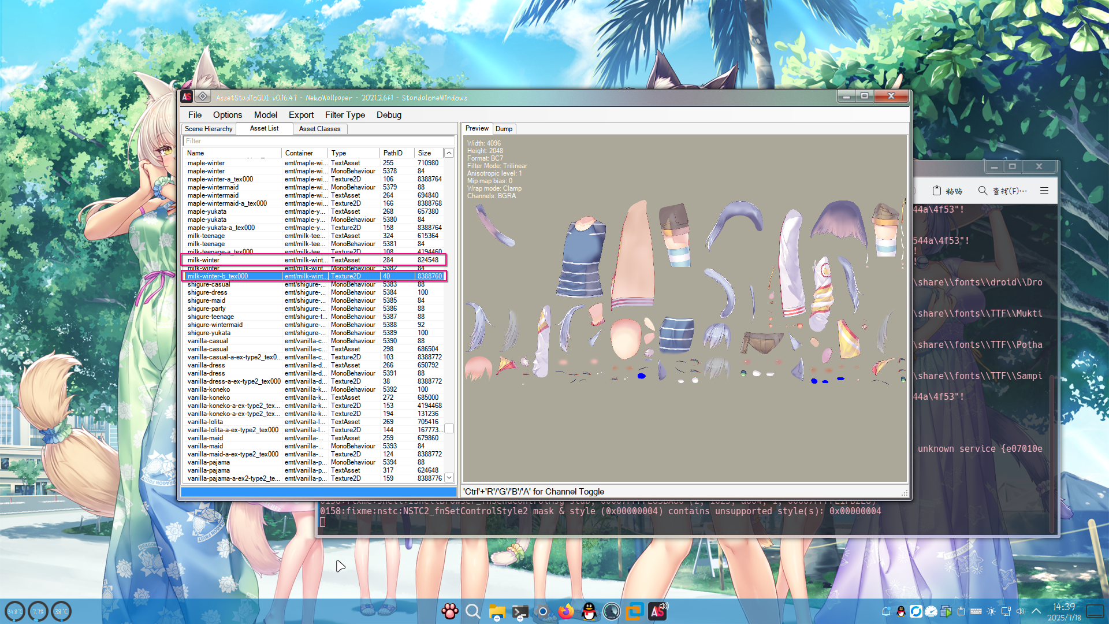The height and width of the screenshot is (624, 1109).
Task: Click the Unity cube icon in title bar
Action: point(203,96)
